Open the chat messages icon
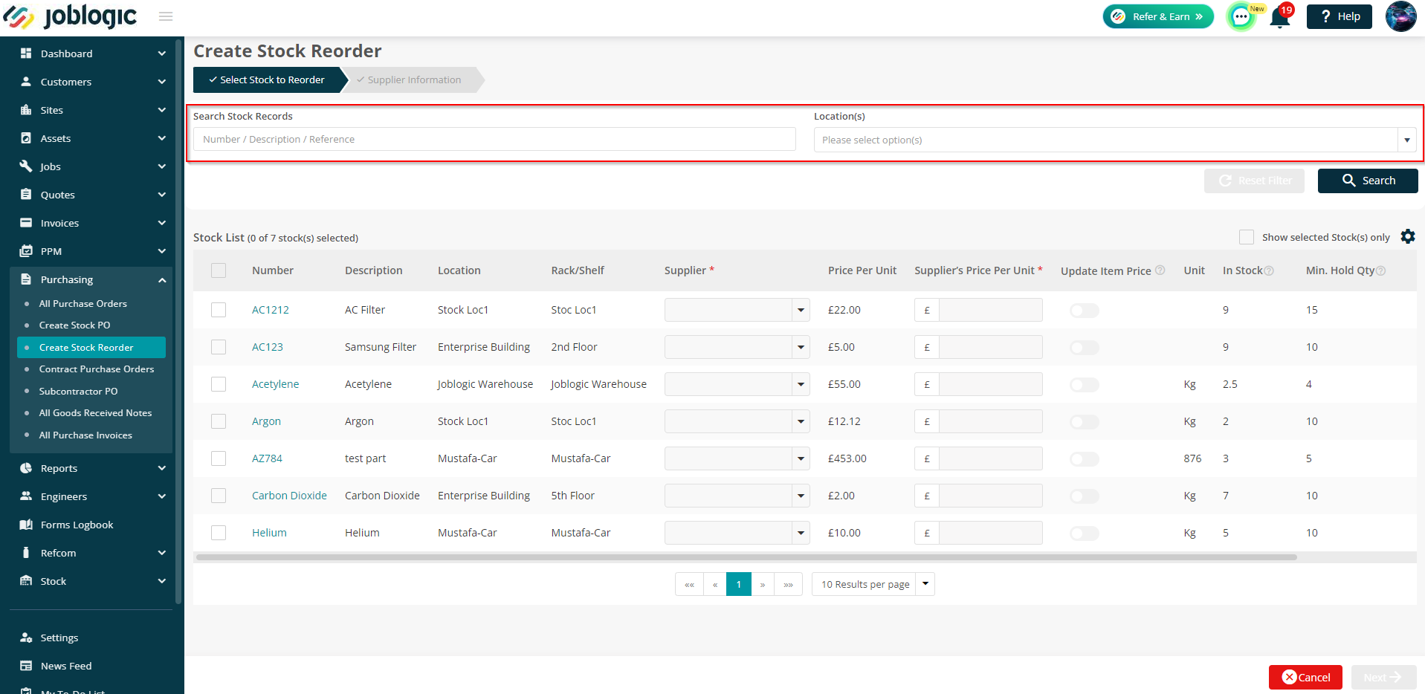Viewport: 1425px width, 694px height. [x=1241, y=16]
